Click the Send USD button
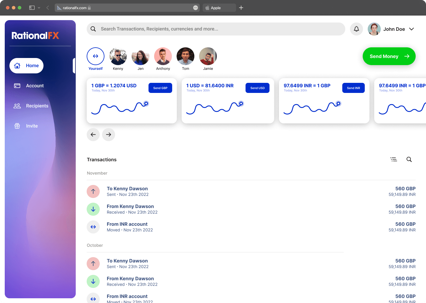The image size is (426, 303). point(257,88)
